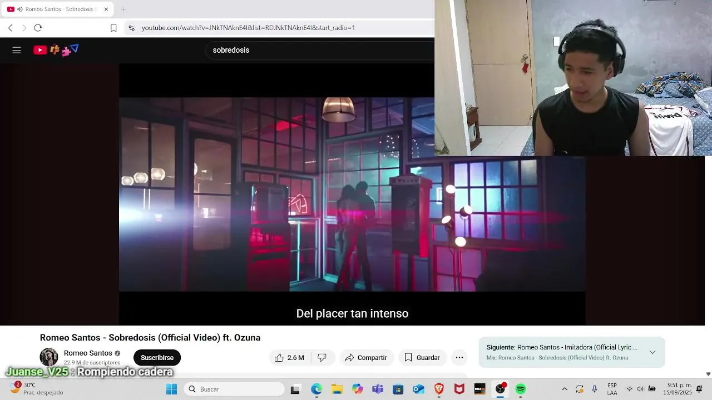
Task: Show hidden system tray icons
Action: [565, 389]
